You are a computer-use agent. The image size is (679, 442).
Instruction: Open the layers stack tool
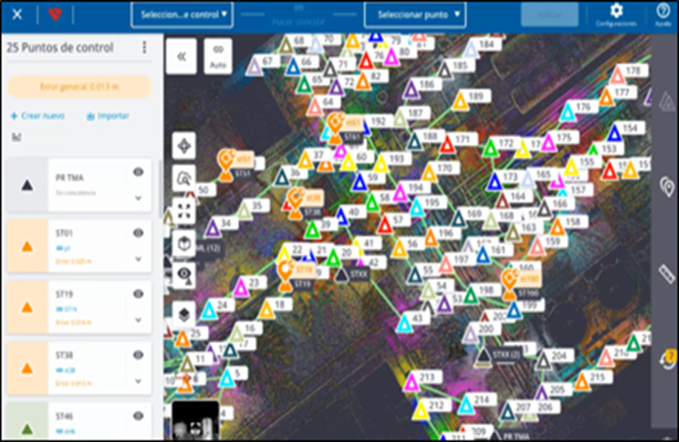pos(184,314)
